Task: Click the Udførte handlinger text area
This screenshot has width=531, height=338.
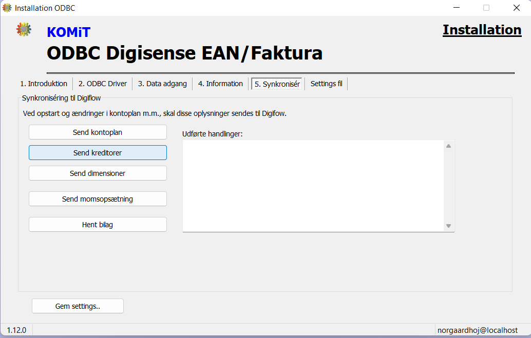Action: (x=313, y=186)
